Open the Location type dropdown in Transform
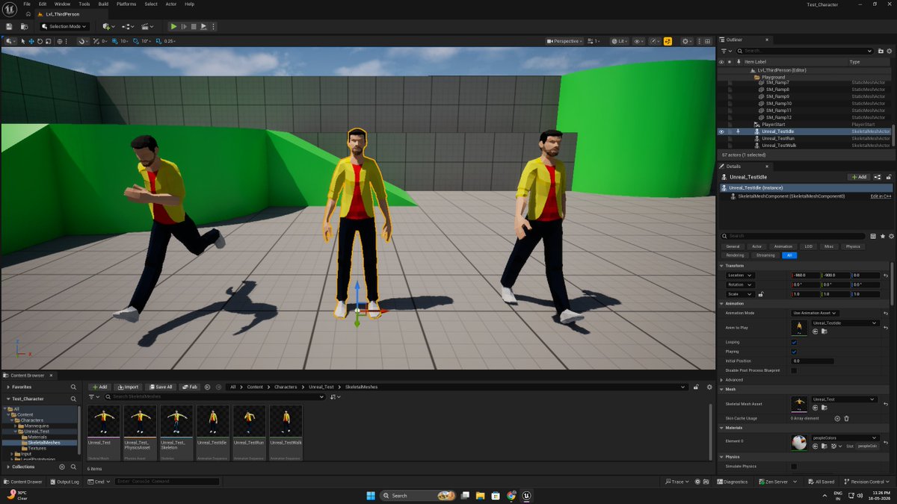 point(740,276)
